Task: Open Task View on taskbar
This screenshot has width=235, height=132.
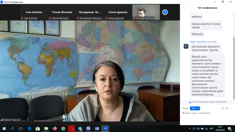Action: pyautogui.click(x=21, y=129)
